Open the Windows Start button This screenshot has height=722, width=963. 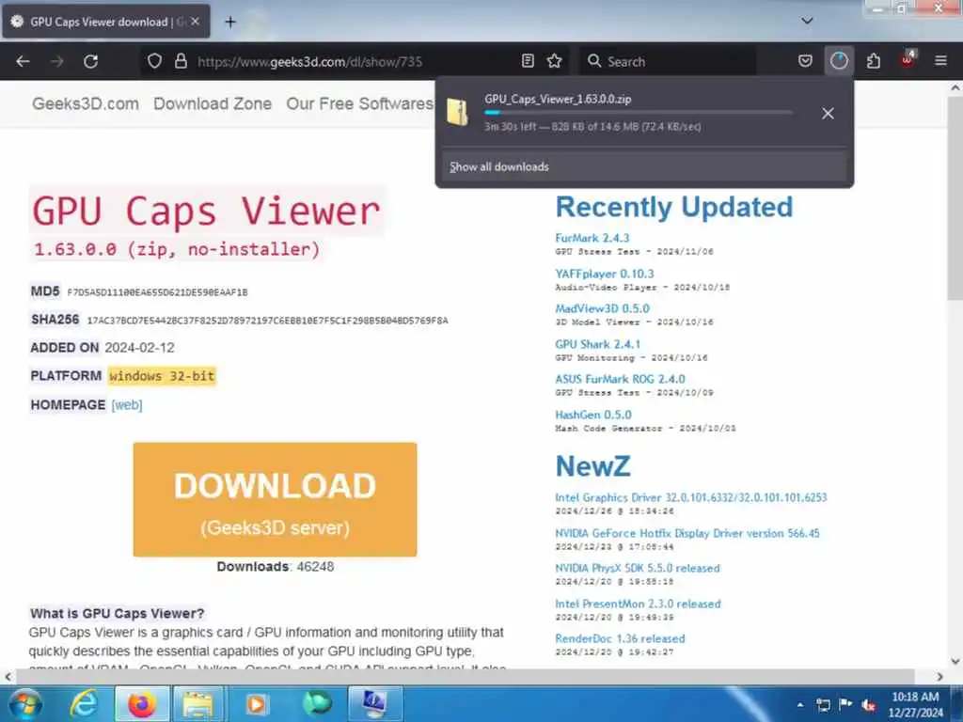click(x=25, y=703)
